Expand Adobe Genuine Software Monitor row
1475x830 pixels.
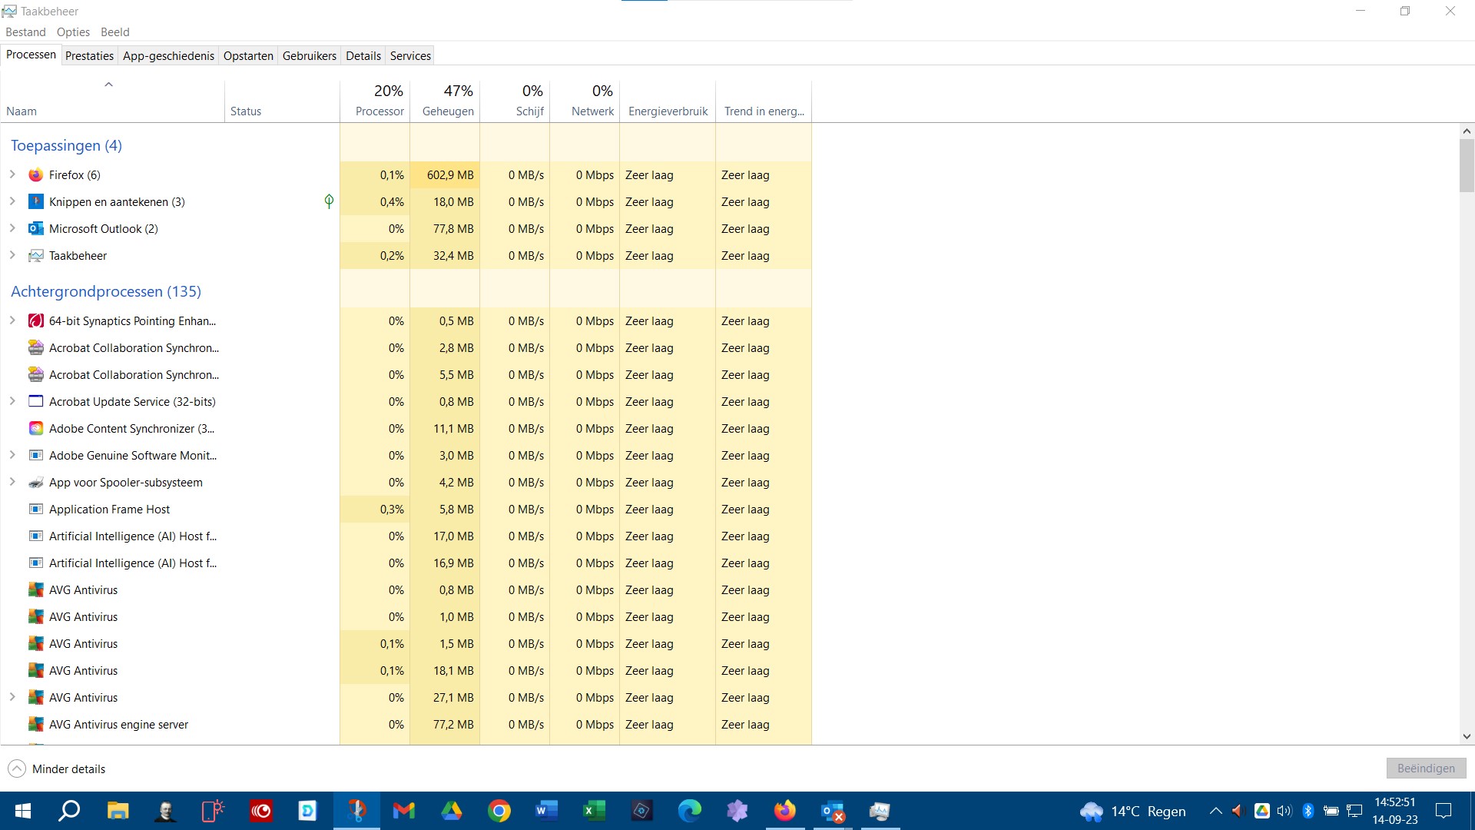(12, 455)
